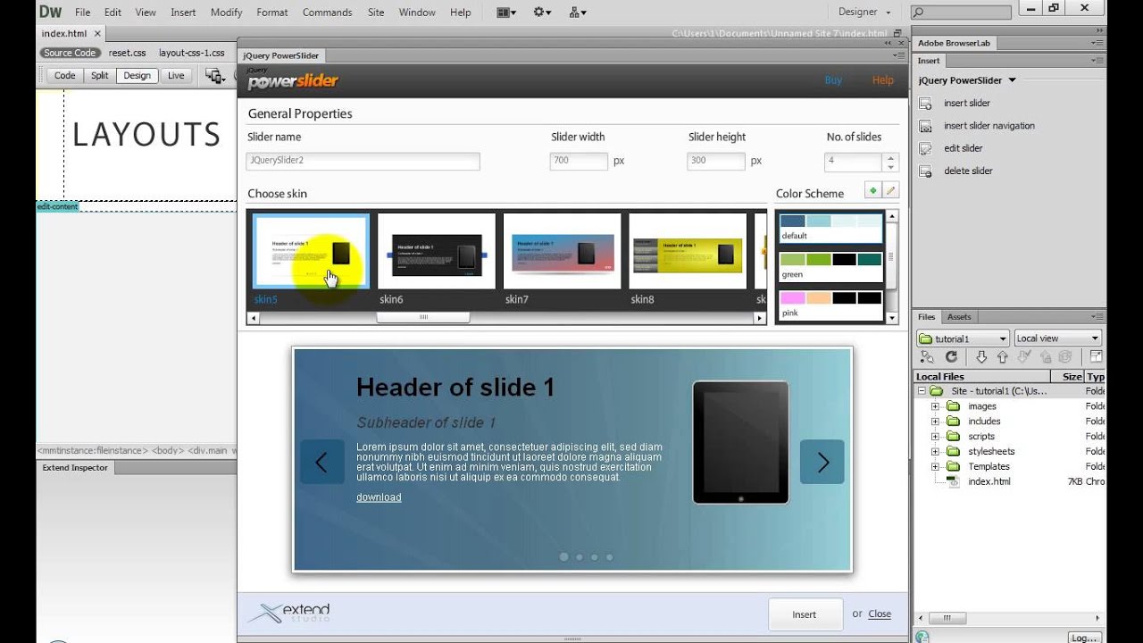Screen dimensions: 1143x643
Task: Select the second slide pagination dot
Action: pos(580,556)
